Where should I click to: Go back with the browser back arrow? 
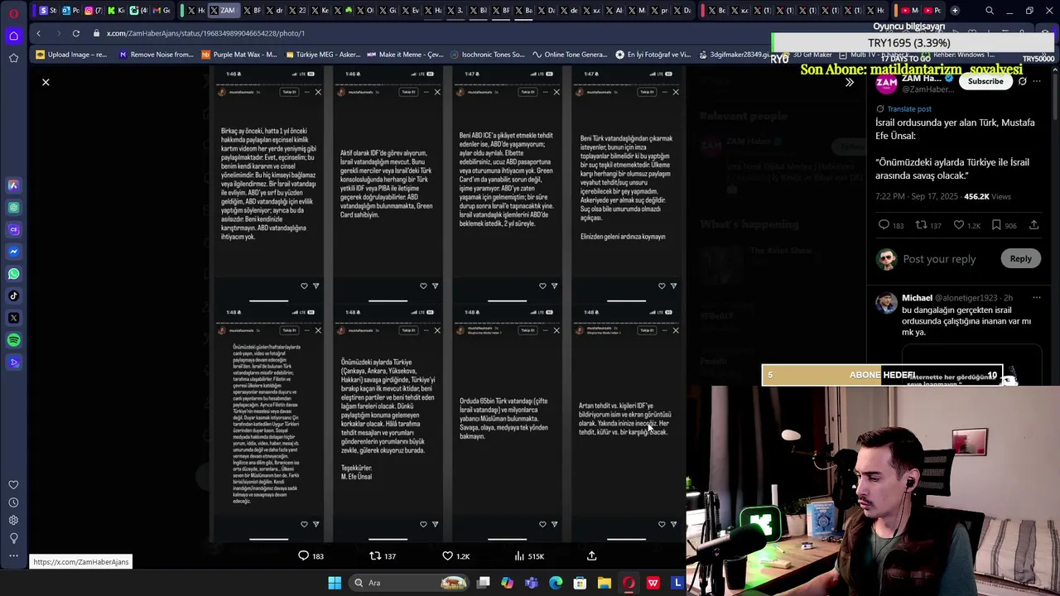(38, 33)
